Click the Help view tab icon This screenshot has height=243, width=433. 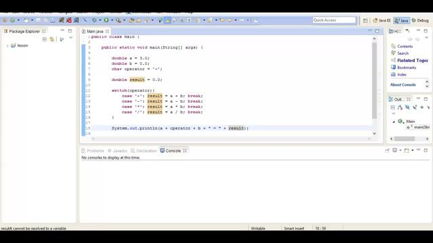tap(391, 31)
